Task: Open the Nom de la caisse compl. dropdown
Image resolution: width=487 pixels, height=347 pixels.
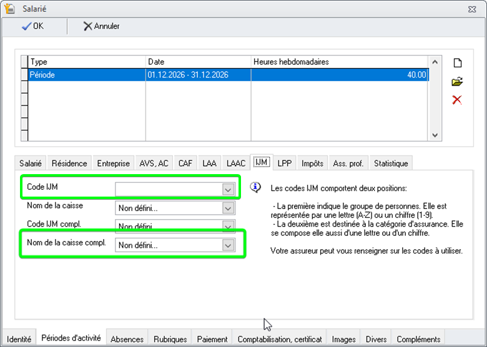Action: [x=228, y=245]
